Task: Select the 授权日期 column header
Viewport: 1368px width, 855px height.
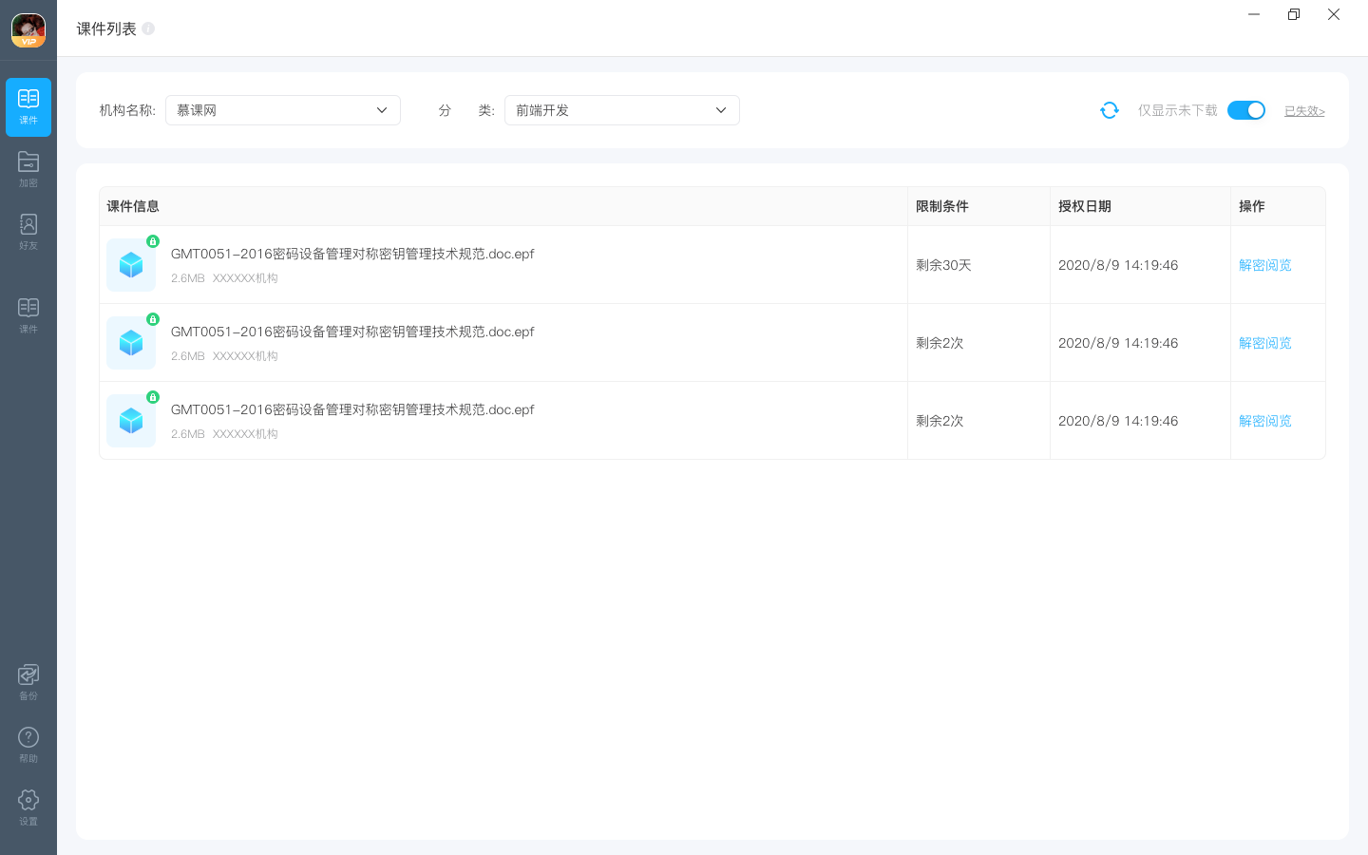Action: (1084, 206)
